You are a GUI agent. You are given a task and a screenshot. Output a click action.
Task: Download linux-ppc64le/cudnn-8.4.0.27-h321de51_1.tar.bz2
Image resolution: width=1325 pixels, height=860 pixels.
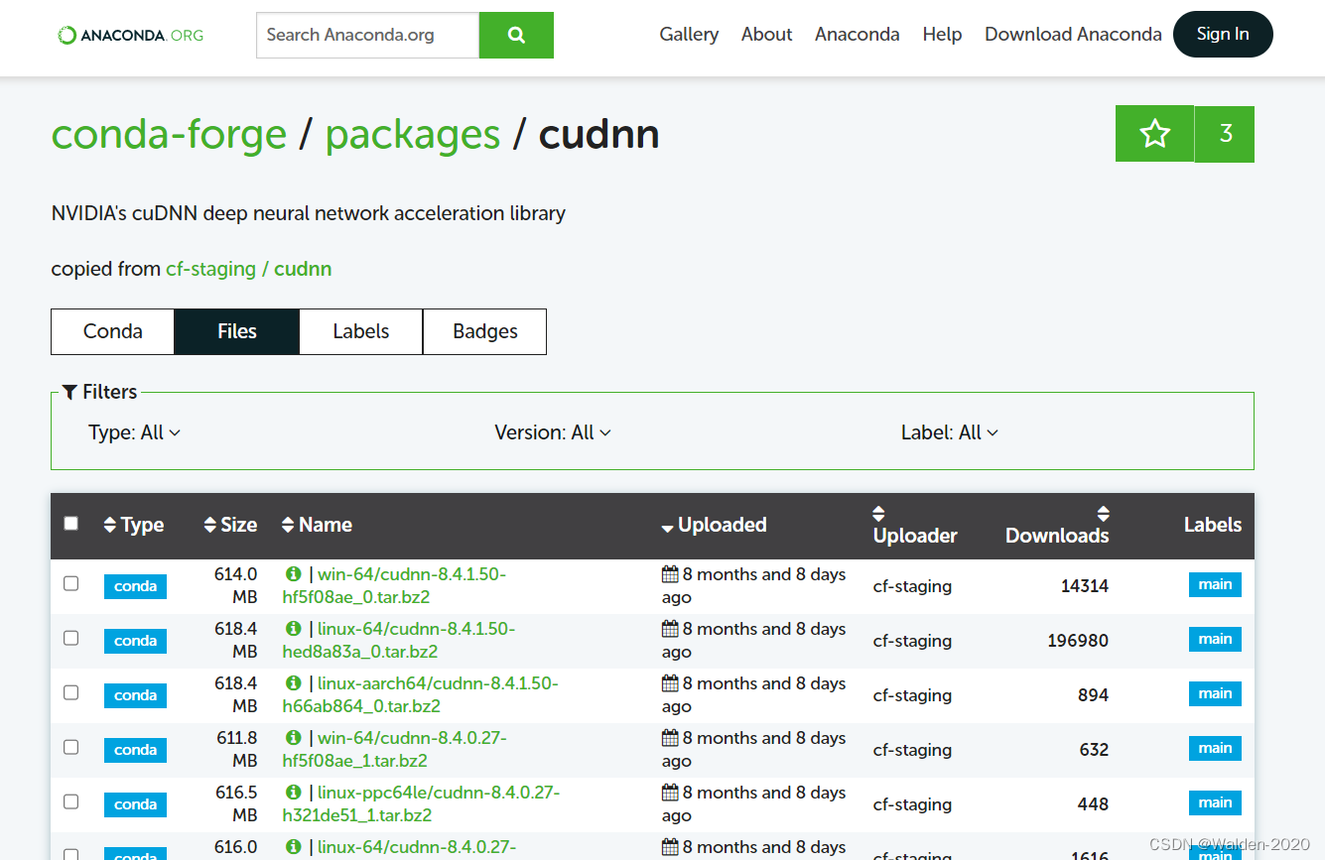(422, 804)
